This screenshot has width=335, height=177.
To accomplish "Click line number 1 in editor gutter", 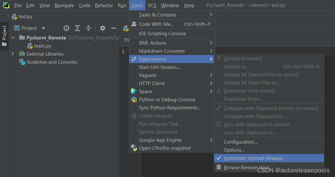I will pos(123,51).
